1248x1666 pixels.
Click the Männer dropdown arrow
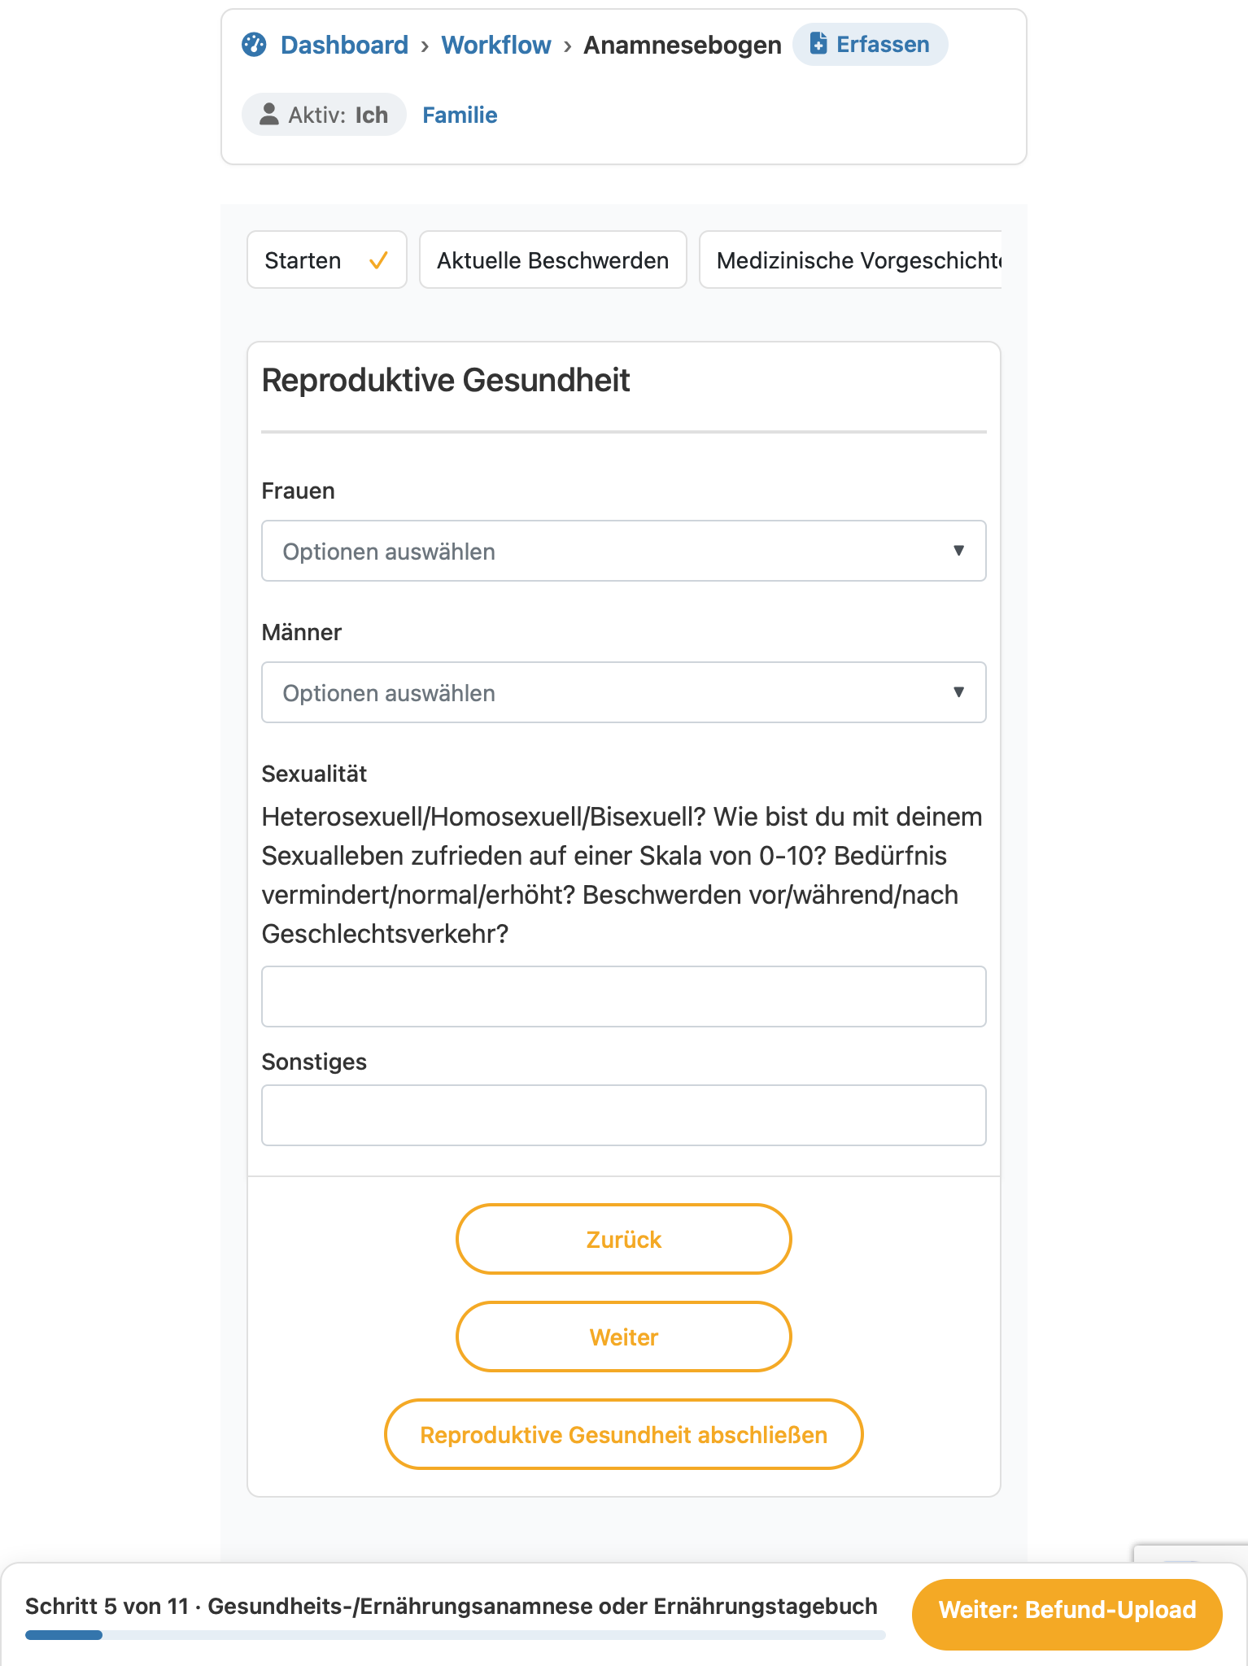[959, 692]
